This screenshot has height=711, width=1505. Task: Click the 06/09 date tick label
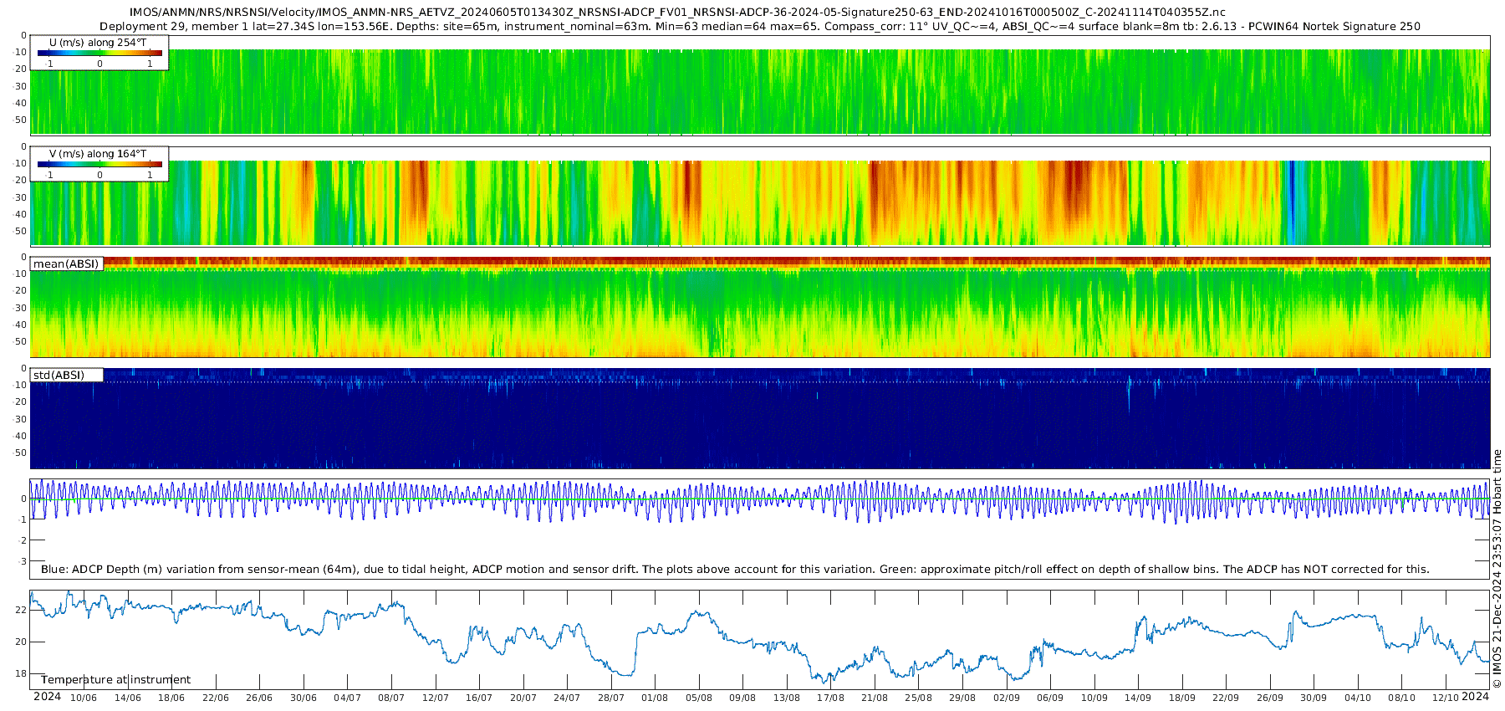coord(1050,698)
